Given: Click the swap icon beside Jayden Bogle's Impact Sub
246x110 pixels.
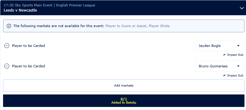Looking at the screenshot, I should [225, 55].
